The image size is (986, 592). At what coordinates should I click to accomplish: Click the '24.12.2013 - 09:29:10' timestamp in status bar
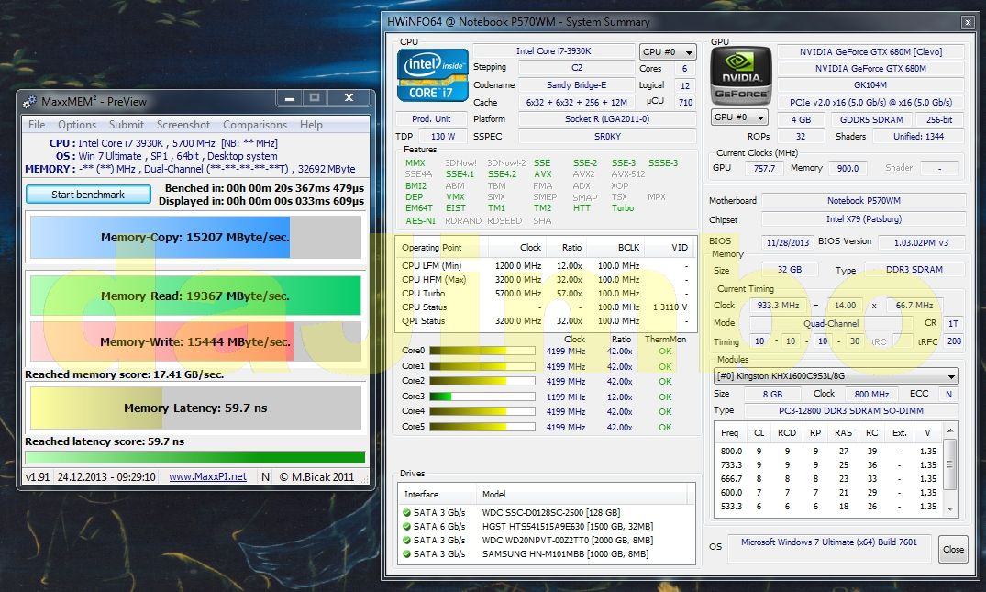coord(106,477)
